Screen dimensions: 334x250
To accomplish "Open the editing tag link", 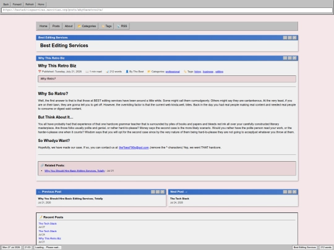I will pos(219,72).
